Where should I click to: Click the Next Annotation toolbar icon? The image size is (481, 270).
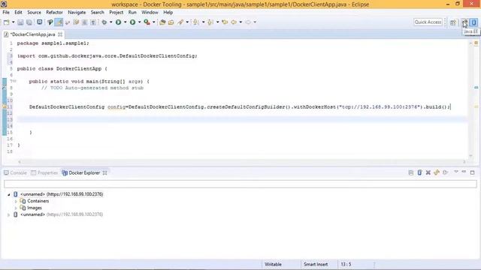coord(195,22)
